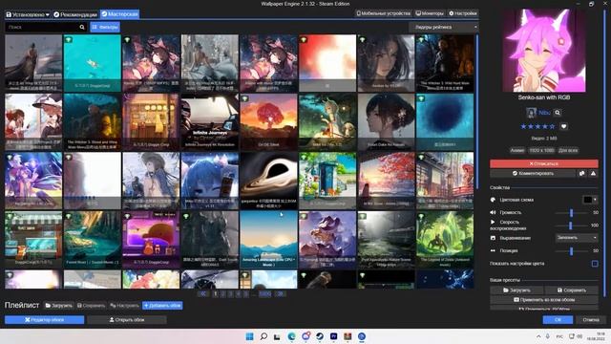Image resolution: width=611 pixels, height=344 pixels.
Task: Click the Фильтры button
Action: click(105, 27)
